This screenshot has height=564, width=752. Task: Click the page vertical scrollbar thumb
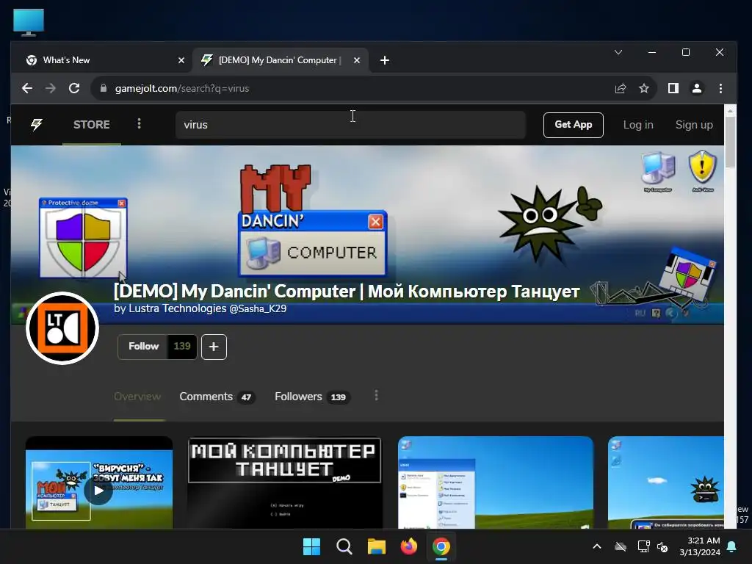click(730, 142)
